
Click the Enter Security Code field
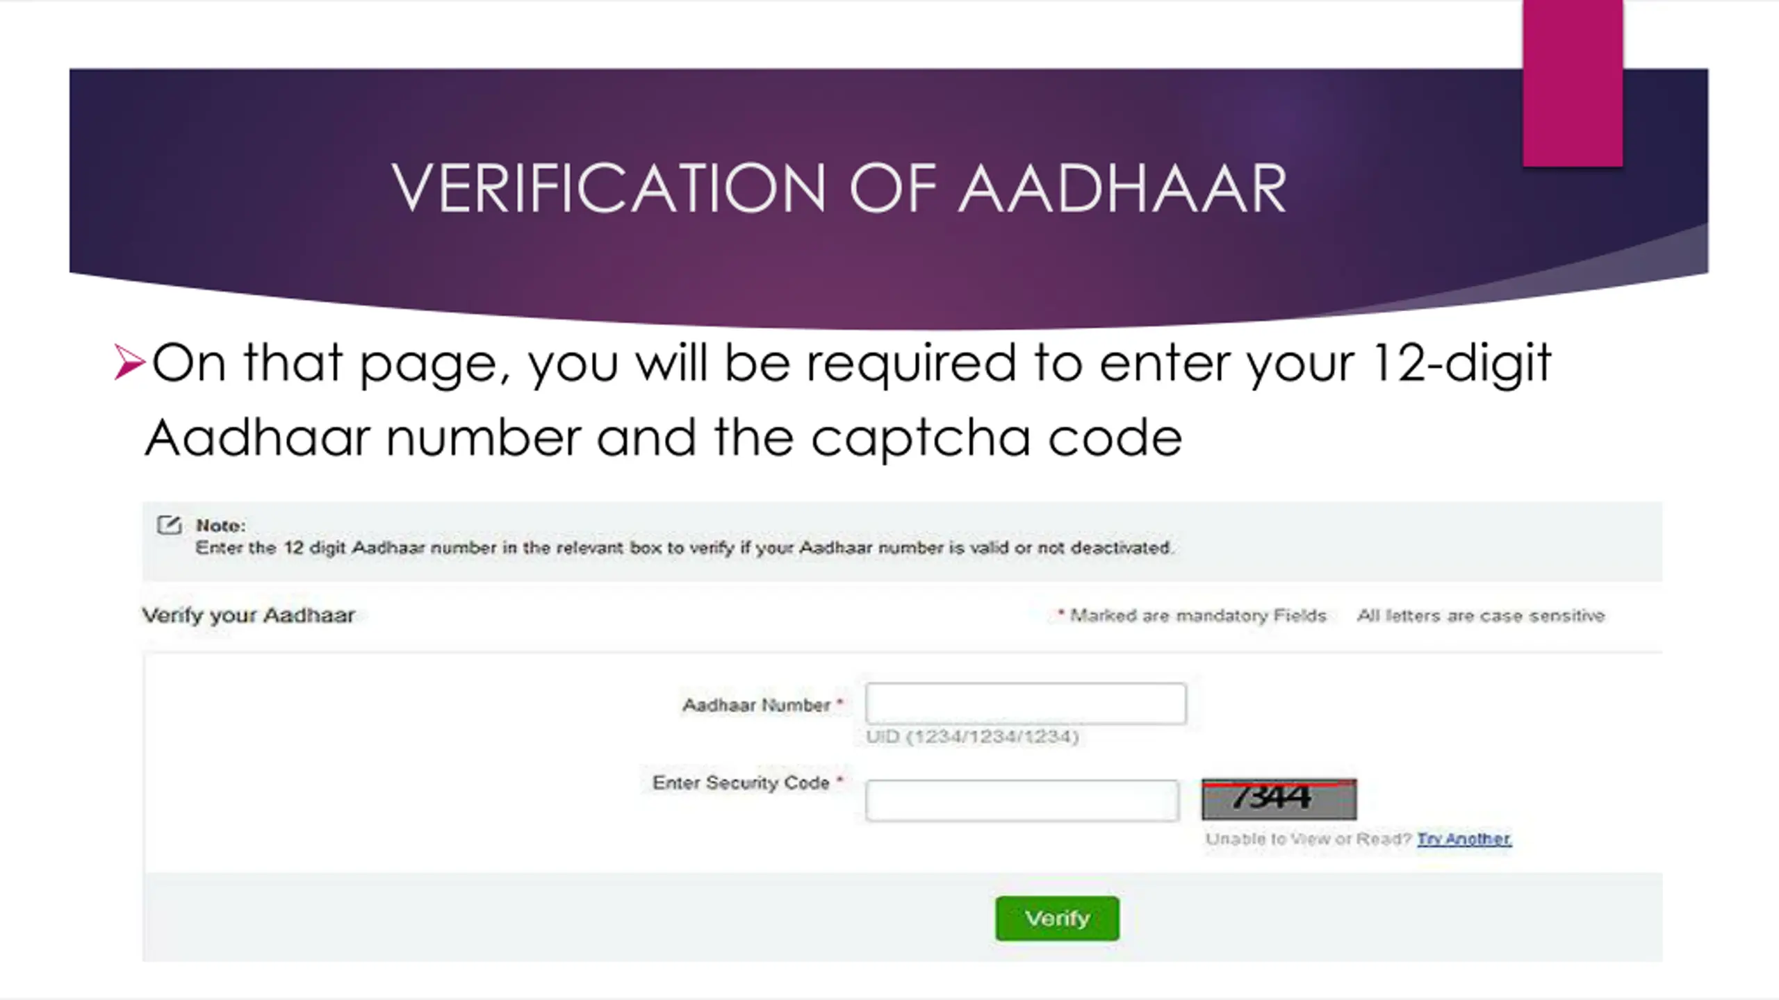(x=1022, y=801)
